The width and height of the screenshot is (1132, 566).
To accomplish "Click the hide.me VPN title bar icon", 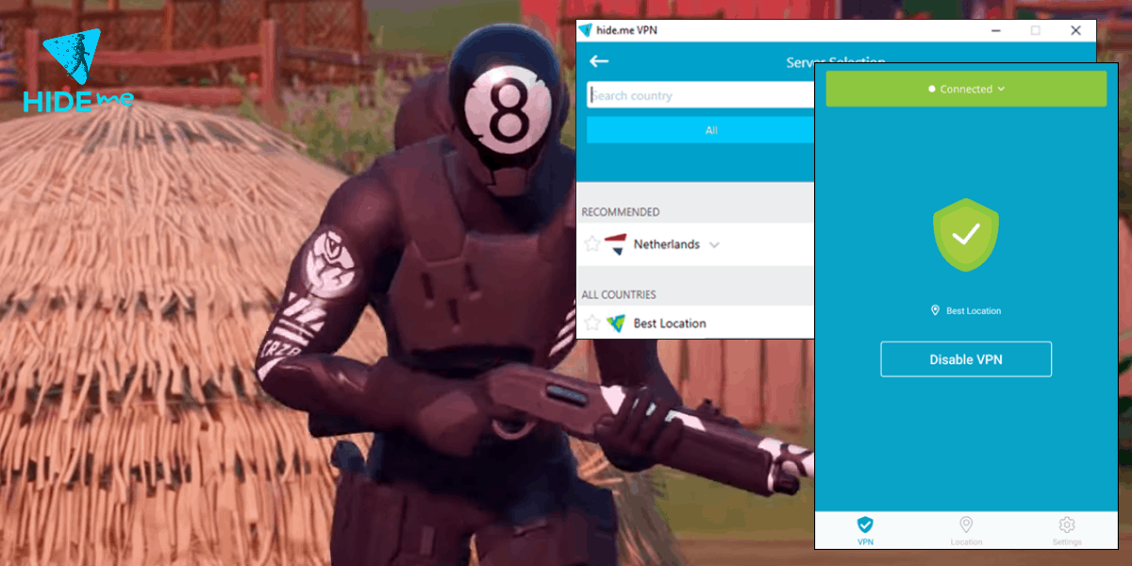I will 585,30.
